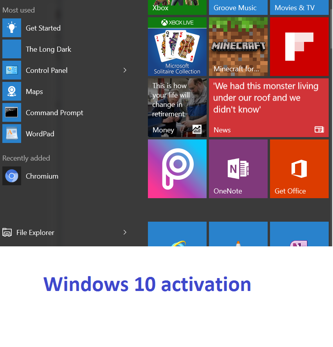Launch the Minecraft tile
Screen dimensions: 333x347
point(238,47)
